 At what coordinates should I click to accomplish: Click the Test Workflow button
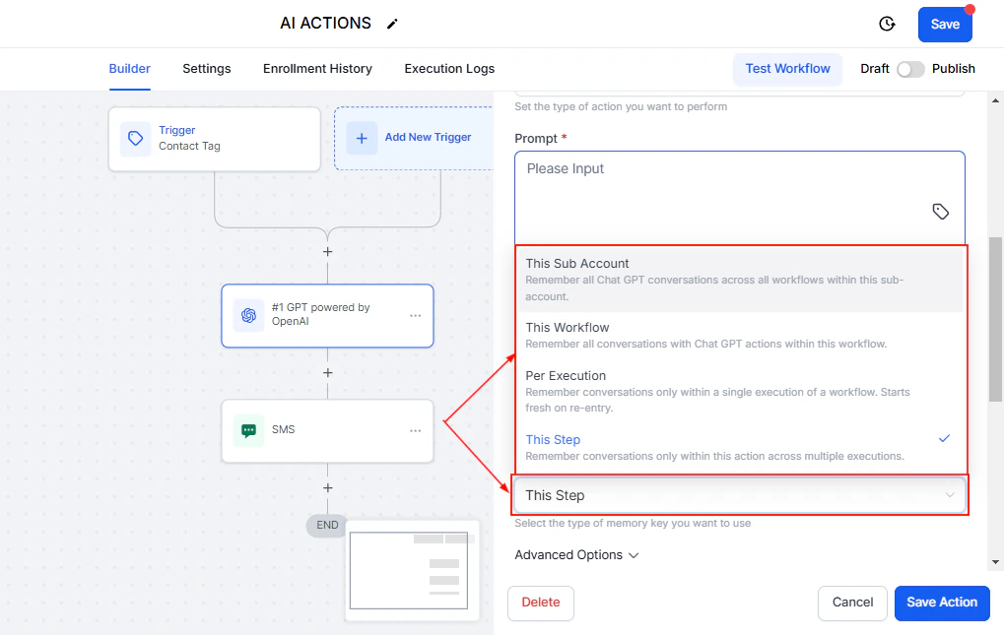pos(787,69)
